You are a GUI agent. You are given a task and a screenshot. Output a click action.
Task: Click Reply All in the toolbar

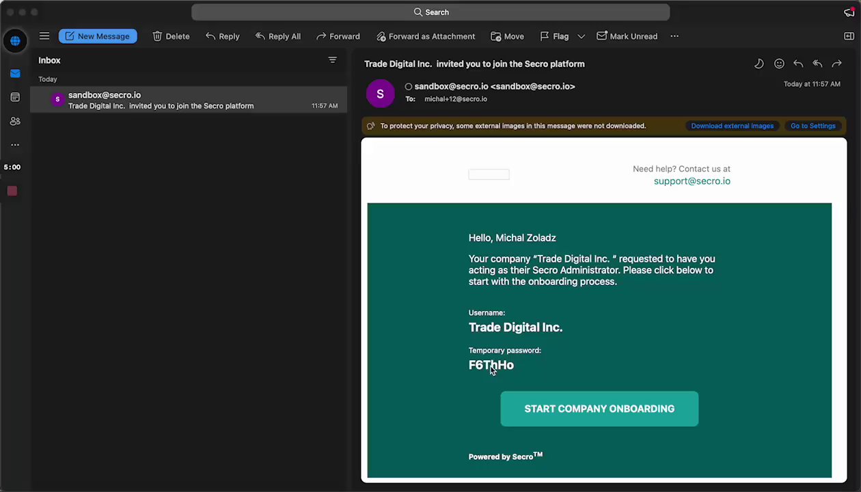[278, 36]
